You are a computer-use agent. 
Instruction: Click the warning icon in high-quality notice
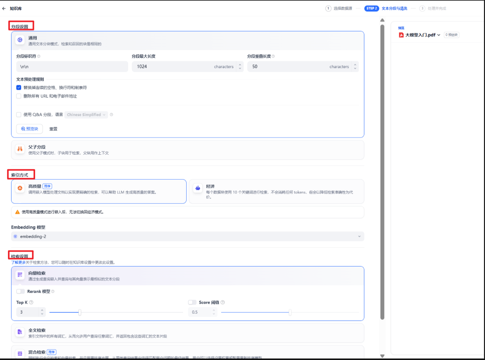(17, 212)
